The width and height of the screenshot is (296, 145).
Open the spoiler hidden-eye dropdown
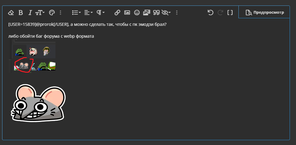(x=166, y=13)
